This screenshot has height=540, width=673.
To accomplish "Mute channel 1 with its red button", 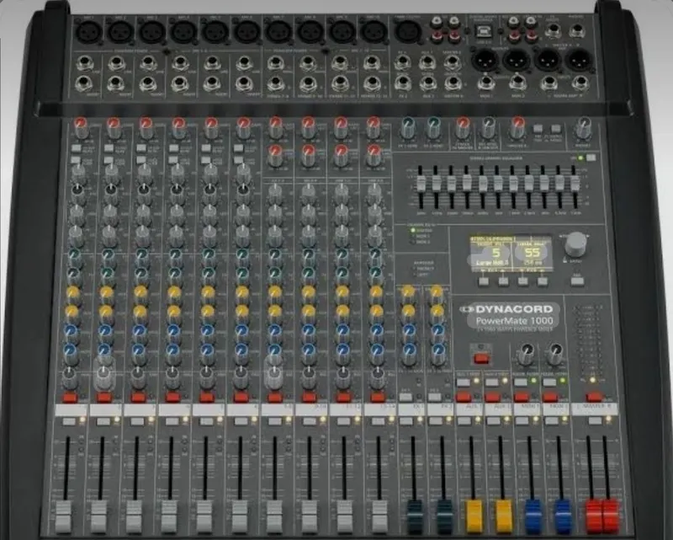I will pos(69,398).
